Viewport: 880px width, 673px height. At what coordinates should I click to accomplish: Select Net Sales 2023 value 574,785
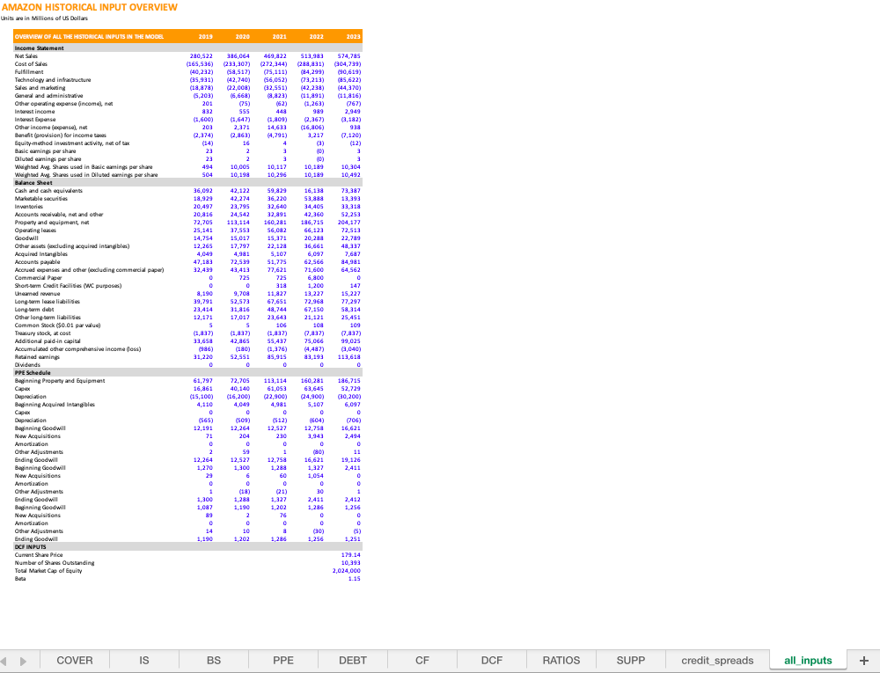(x=349, y=56)
